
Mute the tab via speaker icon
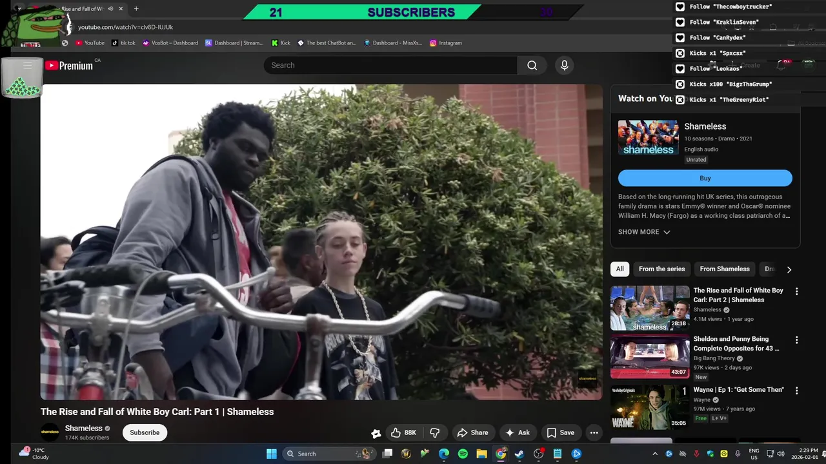(110, 9)
